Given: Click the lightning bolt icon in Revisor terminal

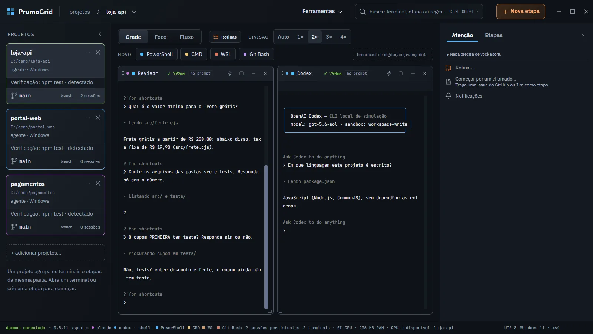Looking at the screenshot, I should pyautogui.click(x=230, y=73).
